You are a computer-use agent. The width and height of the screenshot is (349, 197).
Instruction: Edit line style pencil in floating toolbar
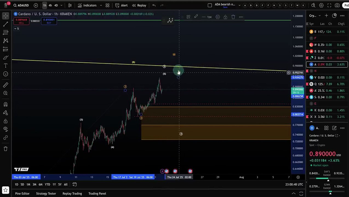196,17
